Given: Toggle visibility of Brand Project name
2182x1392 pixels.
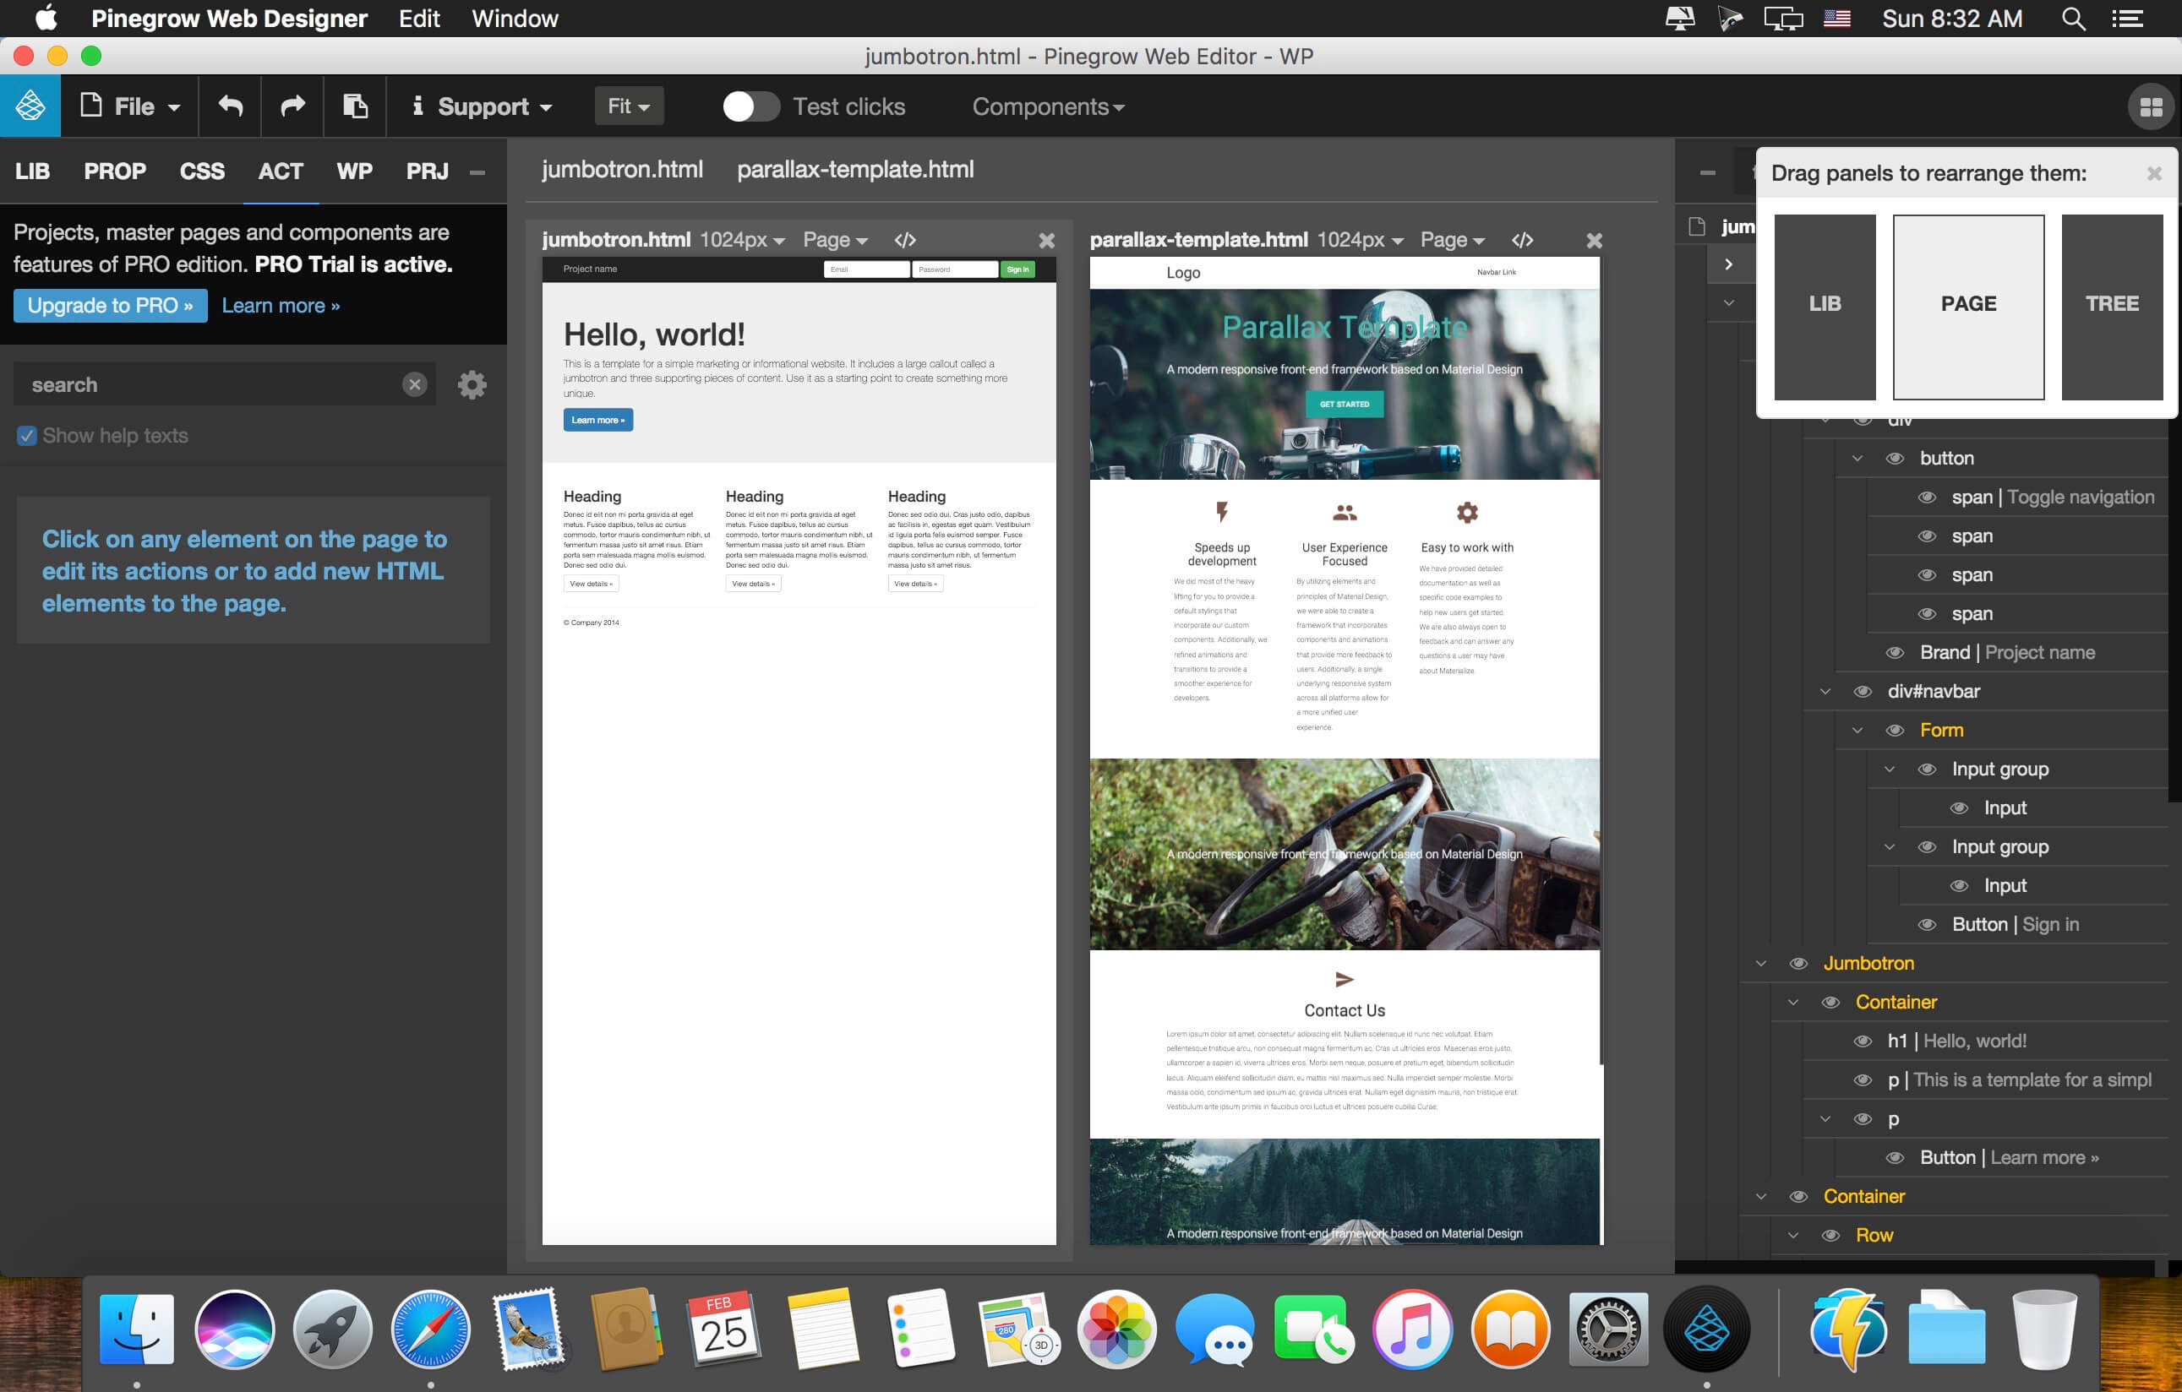Looking at the screenshot, I should tap(1895, 653).
